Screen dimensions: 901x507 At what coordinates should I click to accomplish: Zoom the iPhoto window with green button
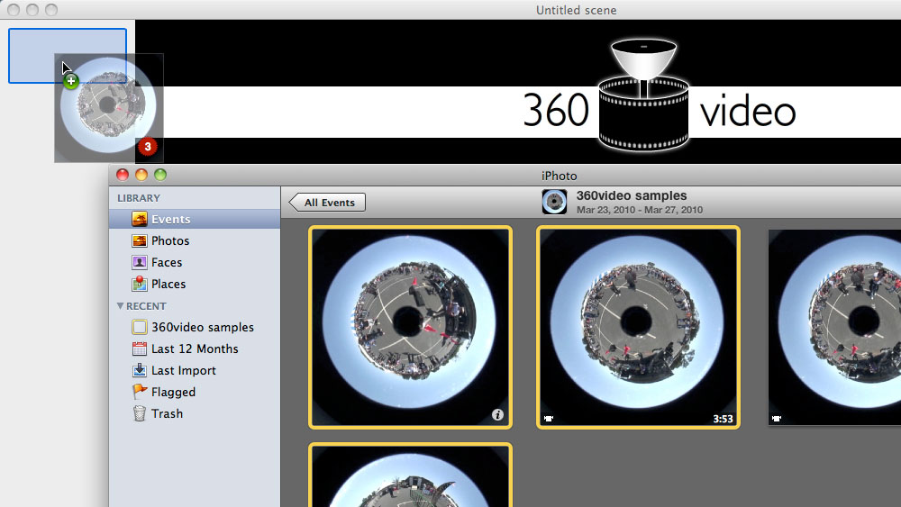pos(160,175)
